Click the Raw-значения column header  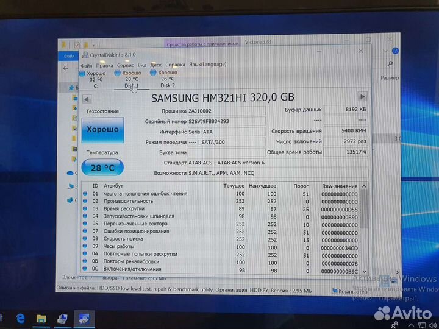pos(340,186)
